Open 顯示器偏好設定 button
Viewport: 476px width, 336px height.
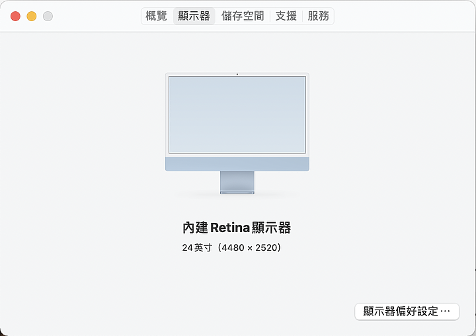(x=407, y=312)
